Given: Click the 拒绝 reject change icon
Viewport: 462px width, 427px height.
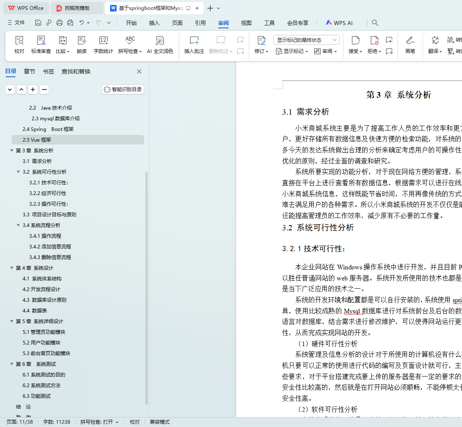Looking at the screenshot, I should tap(374, 40).
